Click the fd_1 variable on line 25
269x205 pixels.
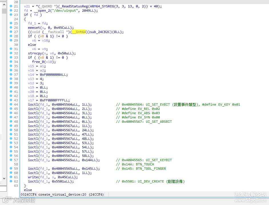(x=32, y=23)
